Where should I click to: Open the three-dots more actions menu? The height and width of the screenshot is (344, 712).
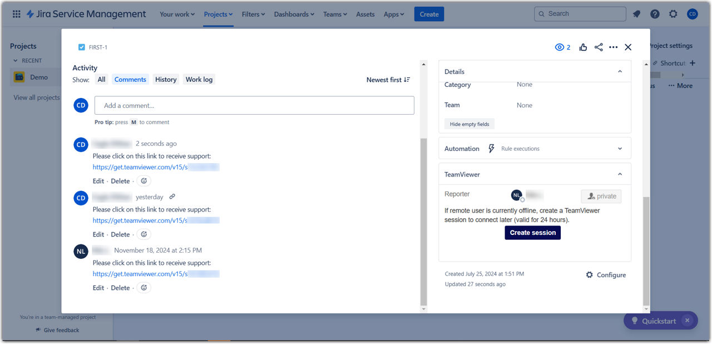point(613,47)
